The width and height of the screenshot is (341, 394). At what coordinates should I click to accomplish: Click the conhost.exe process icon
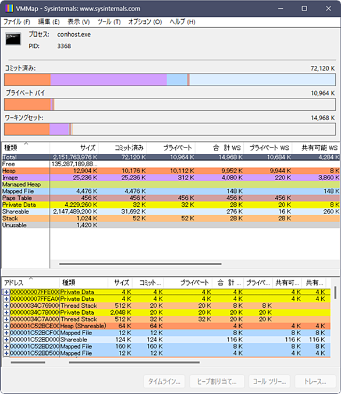13,39
